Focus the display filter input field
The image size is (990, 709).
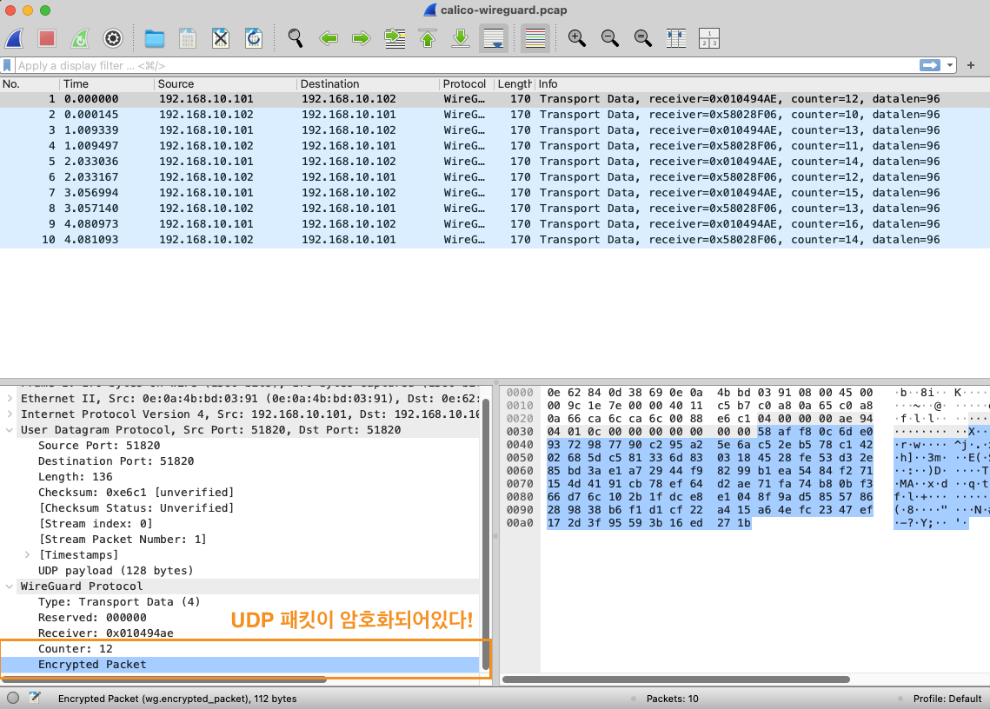[464, 66]
